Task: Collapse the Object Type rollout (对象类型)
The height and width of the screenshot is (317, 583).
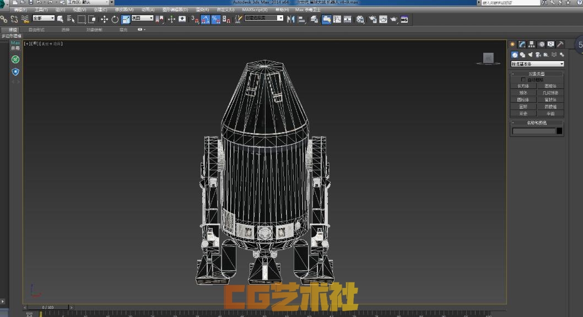Action: 537,74
